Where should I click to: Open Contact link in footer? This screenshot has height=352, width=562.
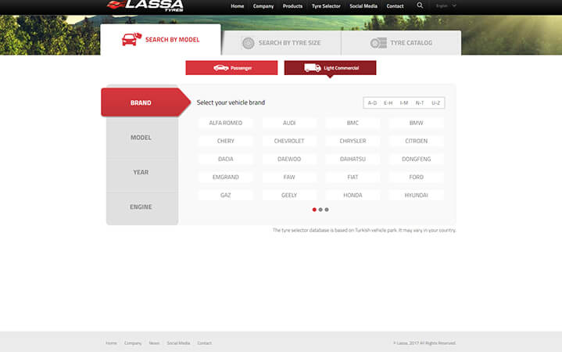[x=204, y=343]
